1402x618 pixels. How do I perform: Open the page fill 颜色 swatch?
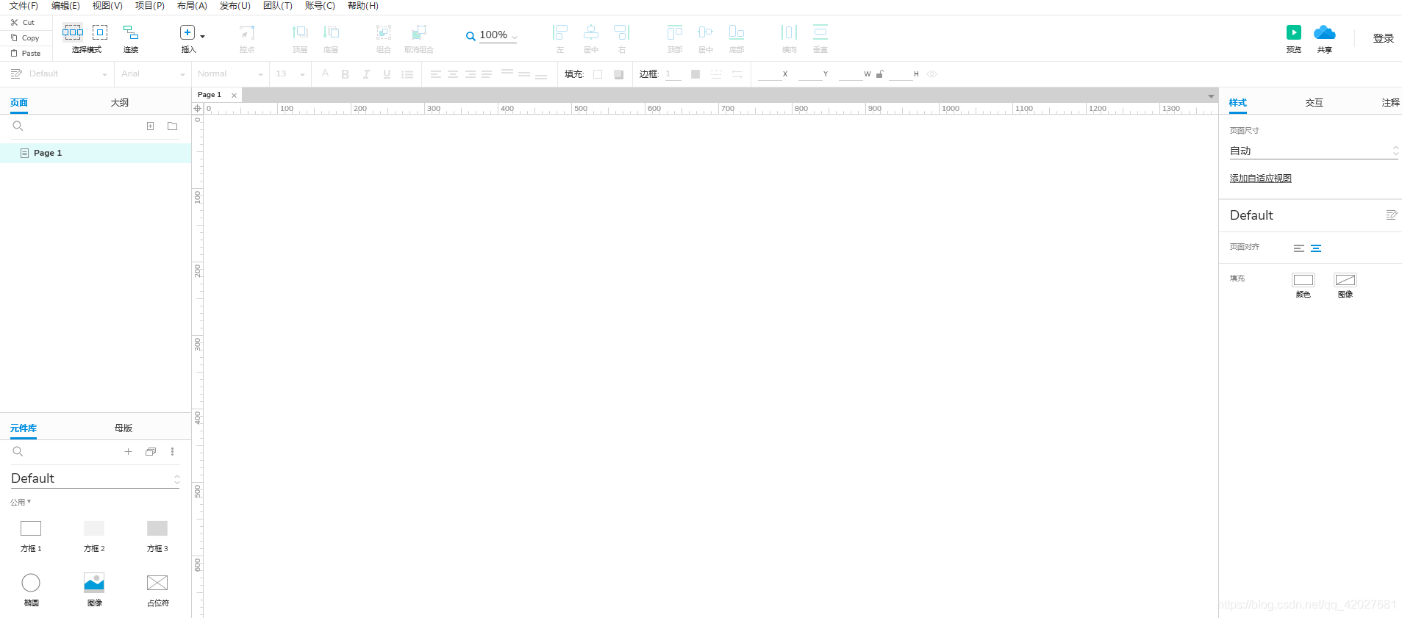coord(1303,280)
